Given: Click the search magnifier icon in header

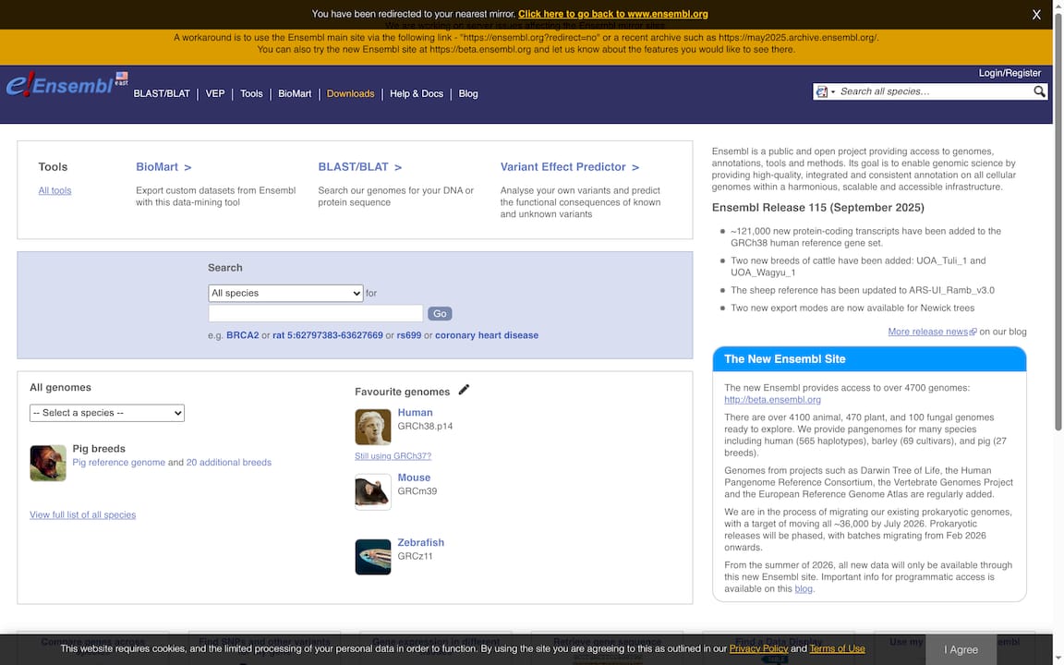Looking at the screenshot, I should point(1039,91).
